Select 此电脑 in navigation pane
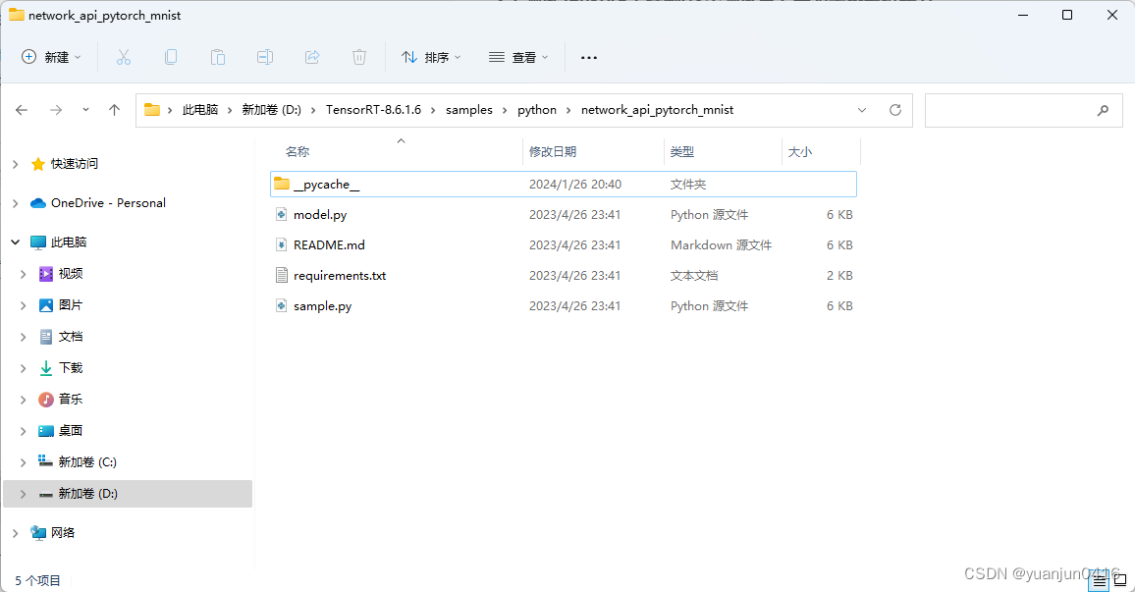Image resolution: width=1135 pixels, height=592 pixels. (x=69, y=242)
